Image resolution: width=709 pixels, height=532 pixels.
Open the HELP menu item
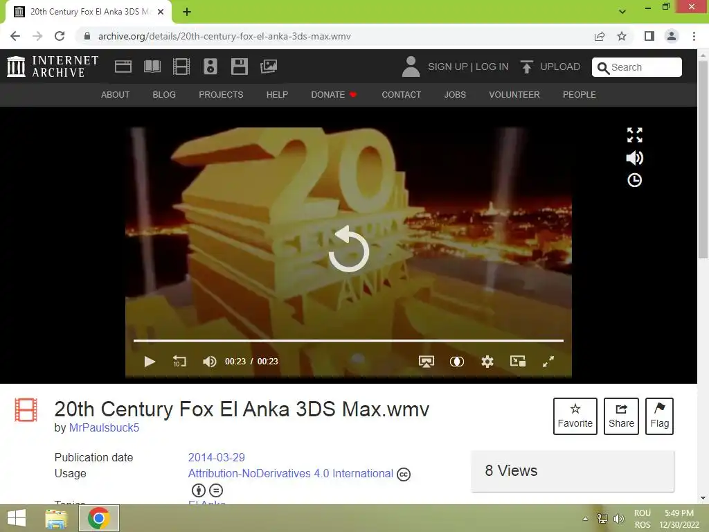click(x=277, y=94)
